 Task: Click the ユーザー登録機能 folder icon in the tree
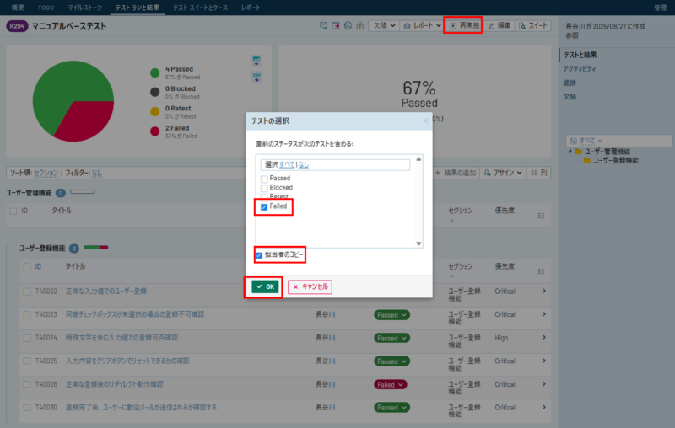coord(586,160)
